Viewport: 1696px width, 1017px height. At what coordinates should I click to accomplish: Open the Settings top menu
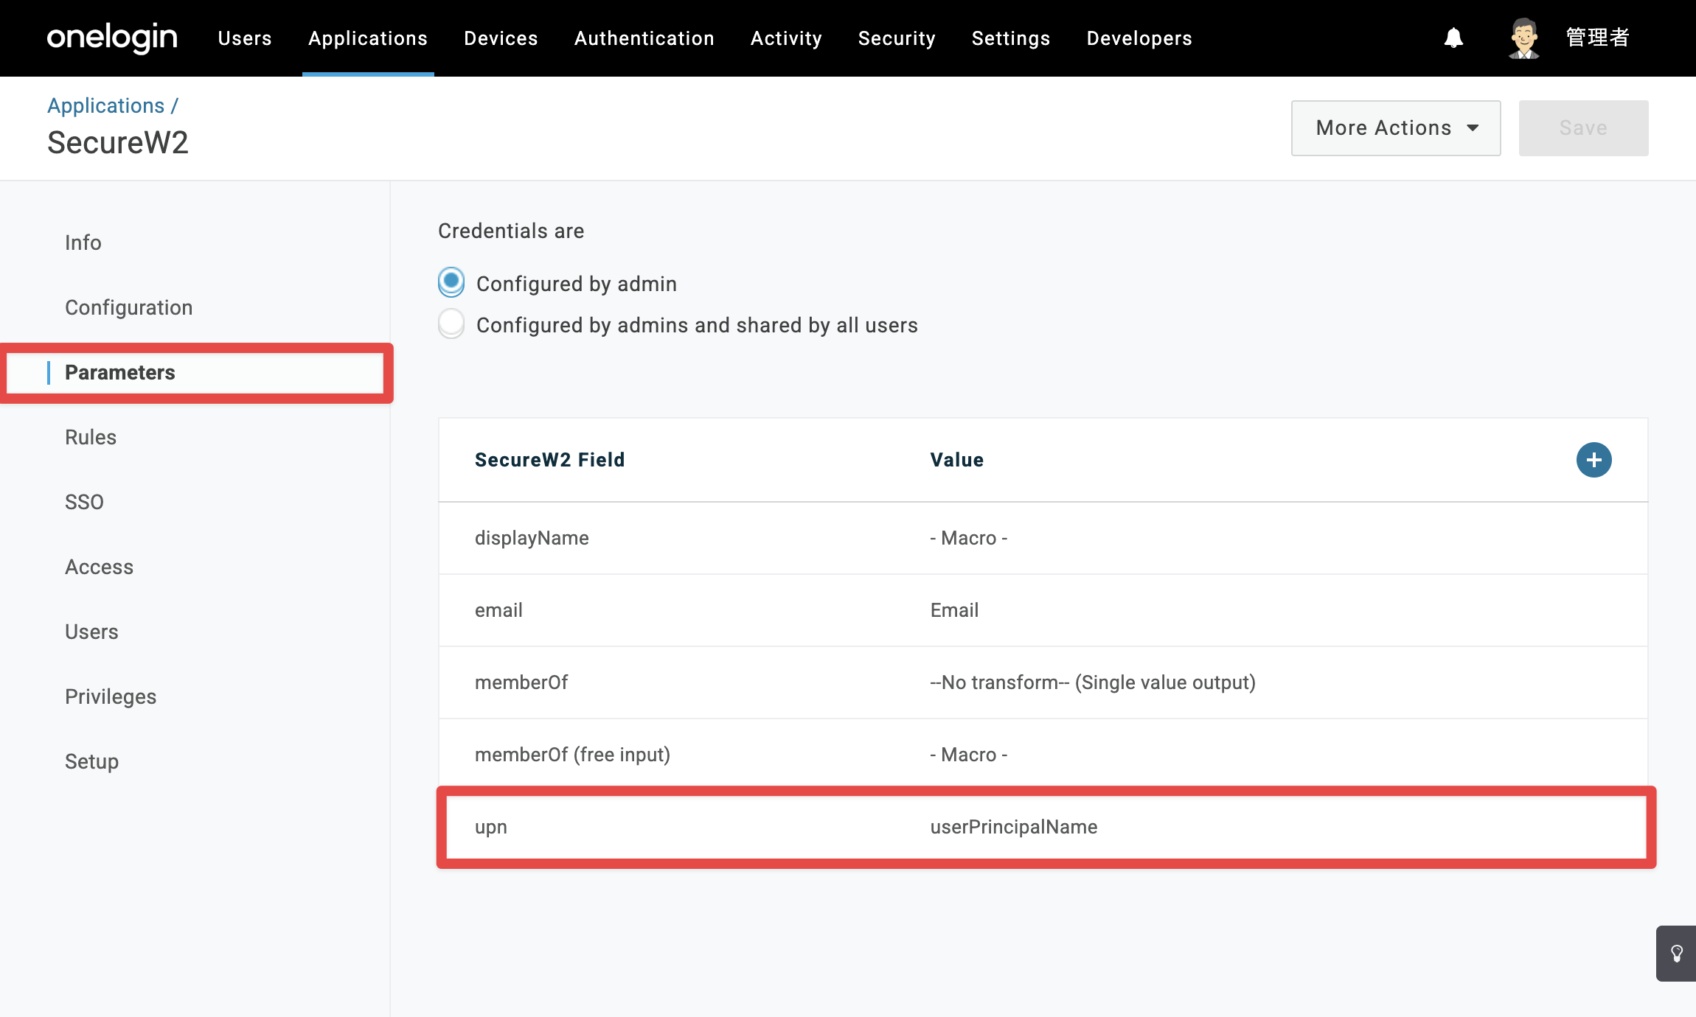coord(1011,38)
